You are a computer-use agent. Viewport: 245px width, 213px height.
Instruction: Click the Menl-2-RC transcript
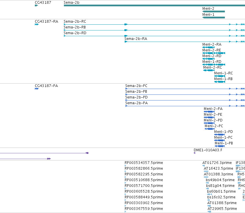coord(209,70)
